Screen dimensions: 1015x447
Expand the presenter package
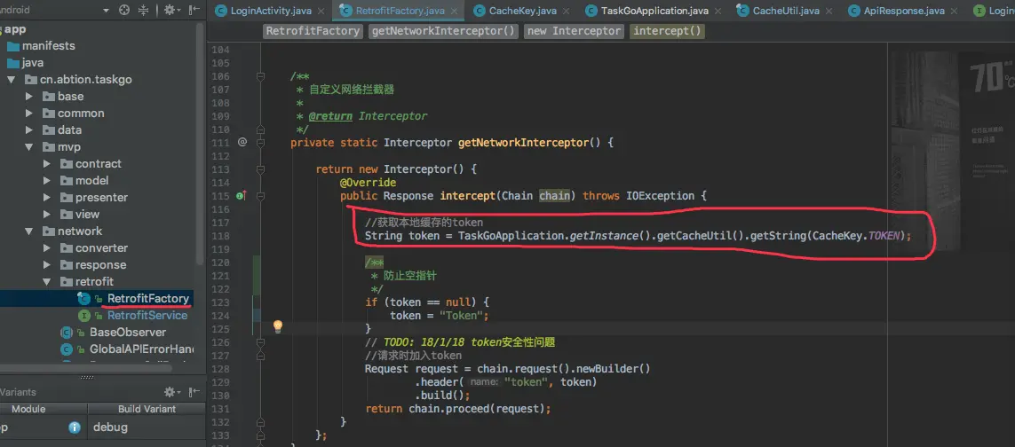click(46, 197)
